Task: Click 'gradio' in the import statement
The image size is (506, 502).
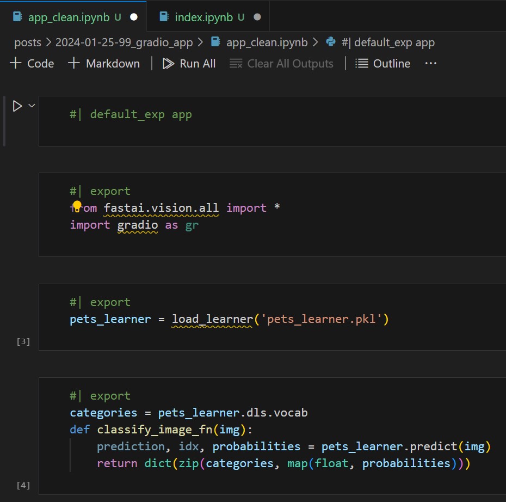Action: (x=138, y=225)
